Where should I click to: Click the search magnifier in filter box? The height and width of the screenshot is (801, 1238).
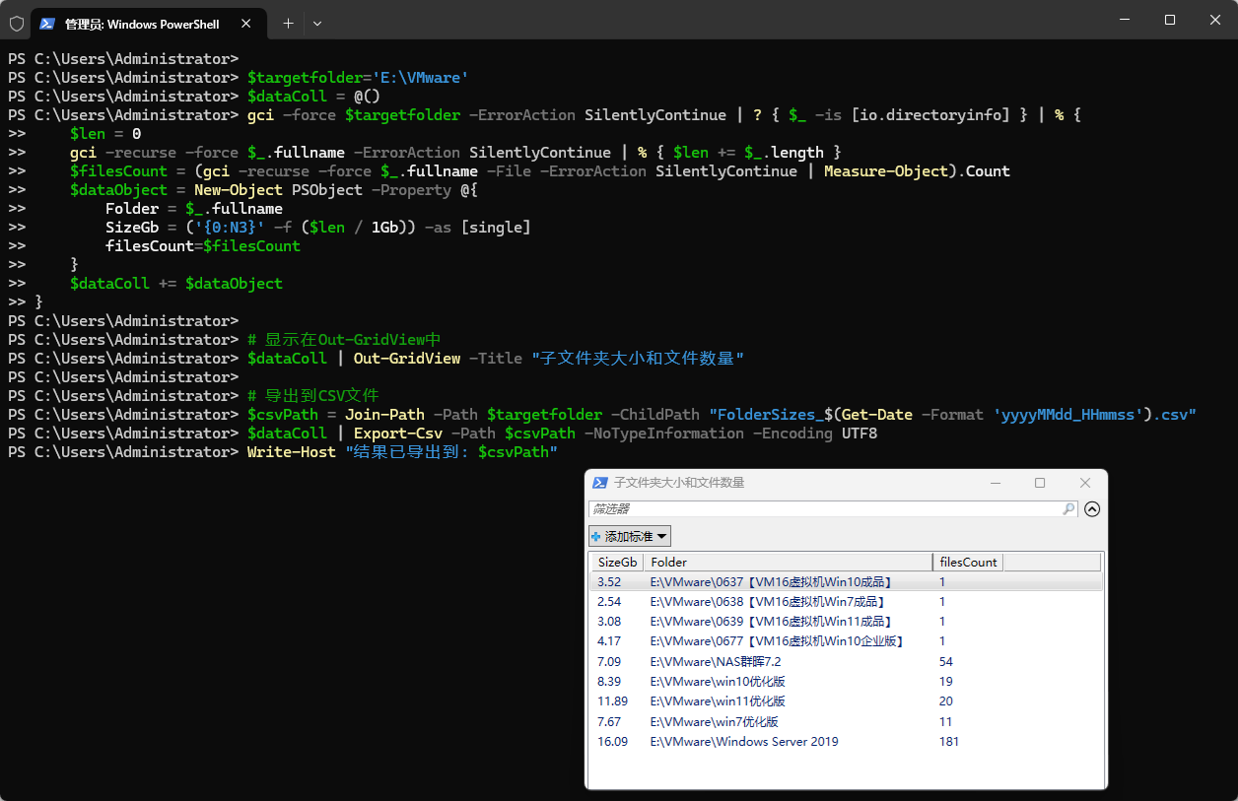click(x=1068, y=509)
